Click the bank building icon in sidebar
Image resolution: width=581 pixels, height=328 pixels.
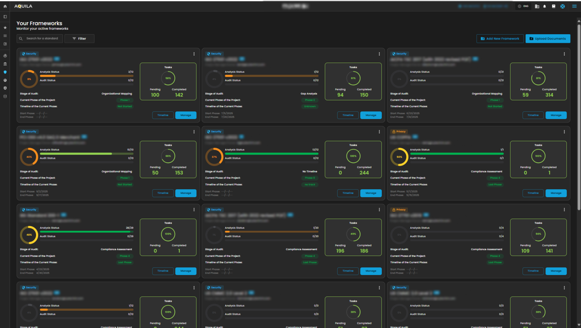point(5,64)
